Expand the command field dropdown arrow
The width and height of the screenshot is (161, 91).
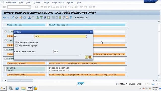click(x=29, y=7)
